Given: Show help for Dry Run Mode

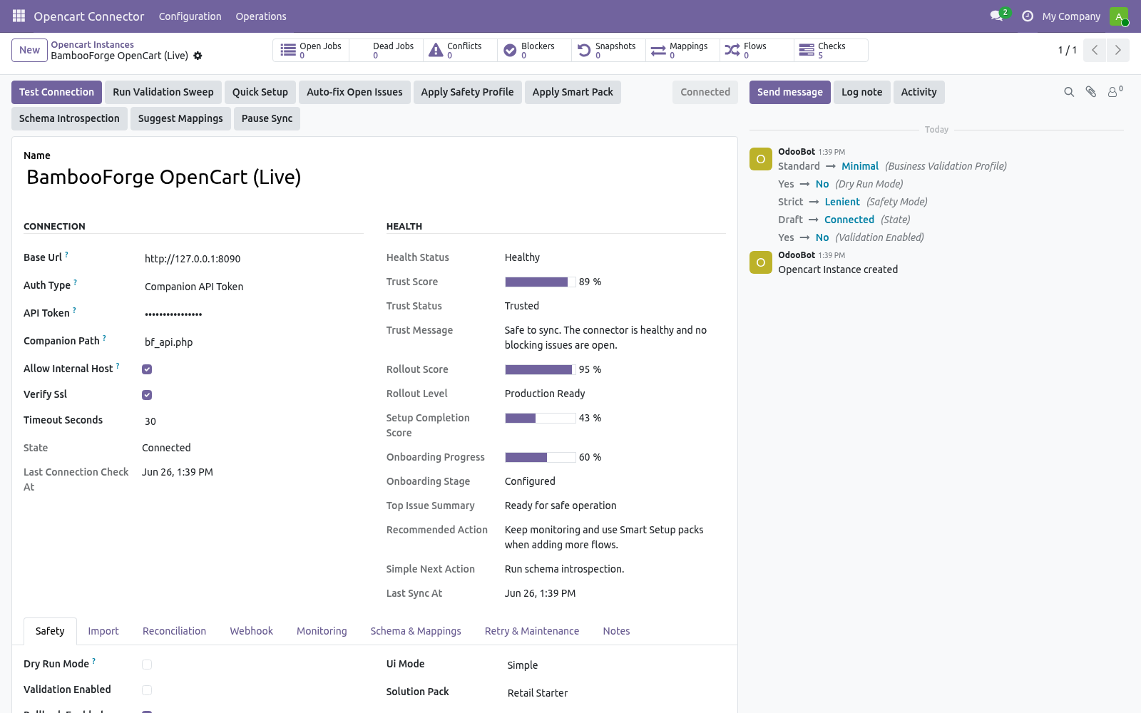Looking at the screenshot, I should tap(93, 660).
